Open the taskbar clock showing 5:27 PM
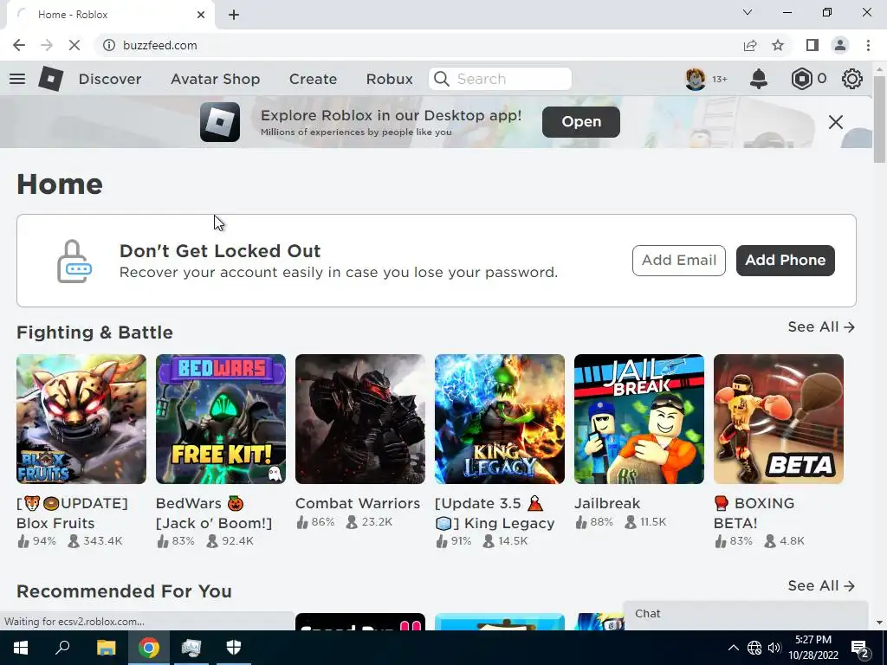 tap(813, 648)
